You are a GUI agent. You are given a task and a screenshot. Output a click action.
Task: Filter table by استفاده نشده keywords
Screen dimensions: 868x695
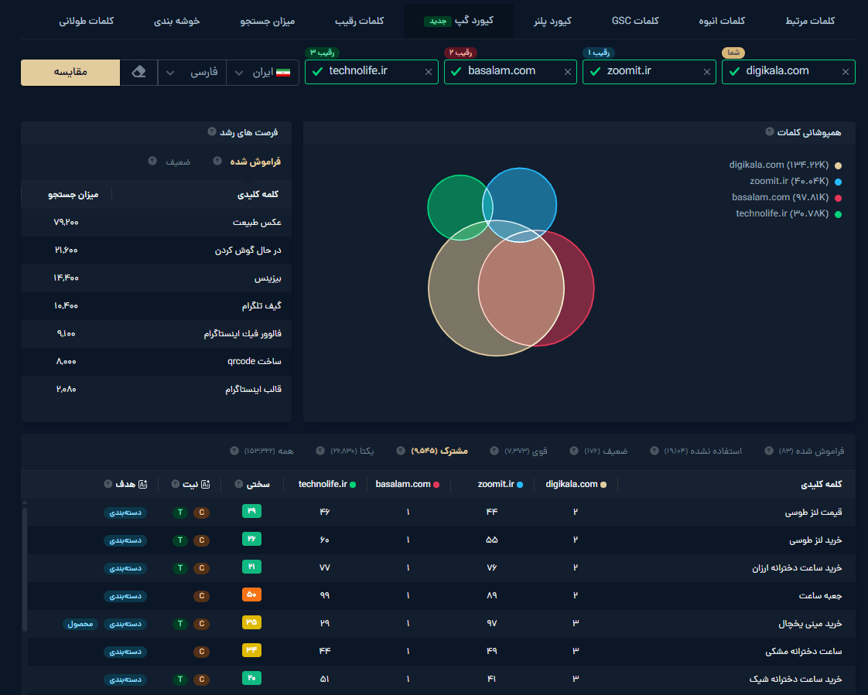click(703, 451)
